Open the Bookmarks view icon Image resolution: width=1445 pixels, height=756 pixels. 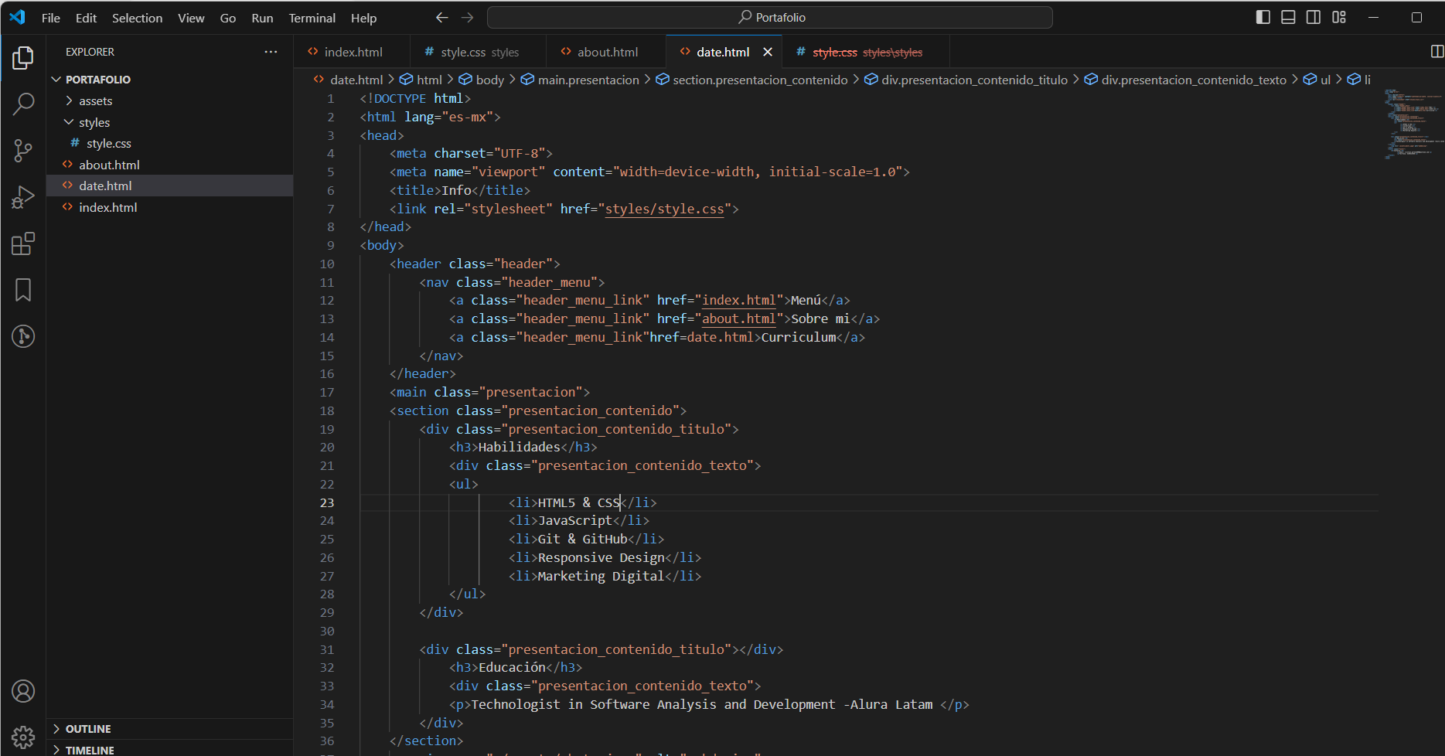23,290
